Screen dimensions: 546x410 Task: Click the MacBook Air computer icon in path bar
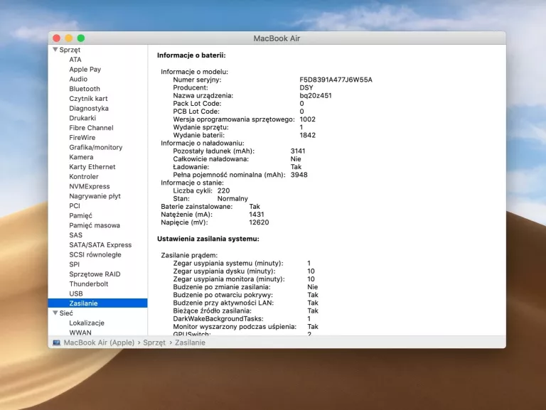coord(56,342)
